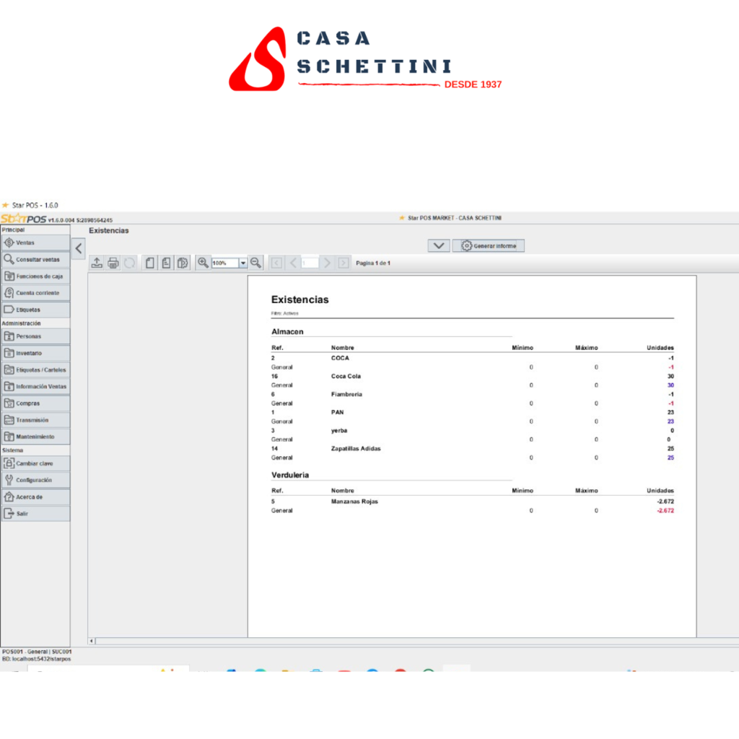This screenshot has height=739, width=739.
Task: Click the 'BD: localhost:5432/starpos' status text
Action: click(x=36, y=659)
